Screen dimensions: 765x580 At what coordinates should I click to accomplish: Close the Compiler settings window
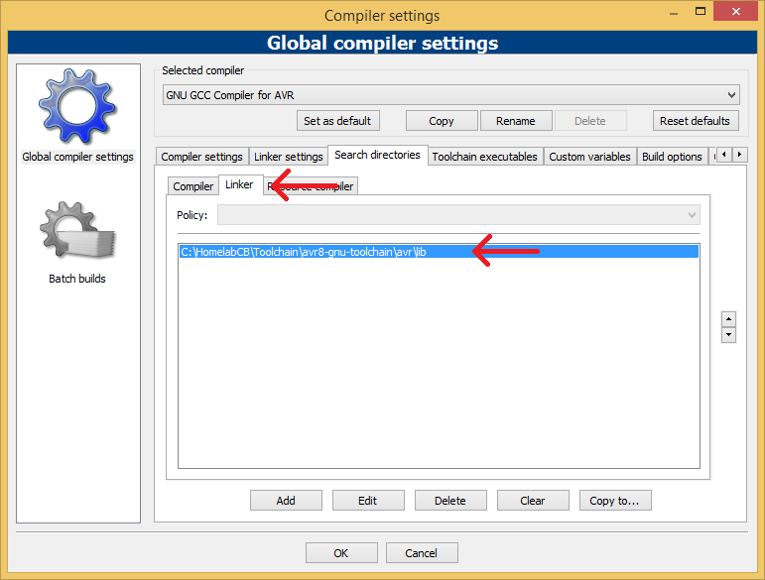(x=734, y=14)
